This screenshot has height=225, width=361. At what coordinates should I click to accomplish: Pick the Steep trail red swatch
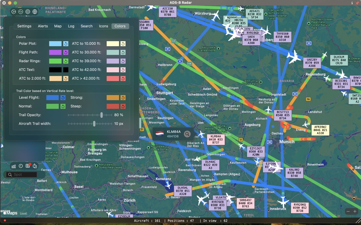pyautogui.click(x=113, y=106)
